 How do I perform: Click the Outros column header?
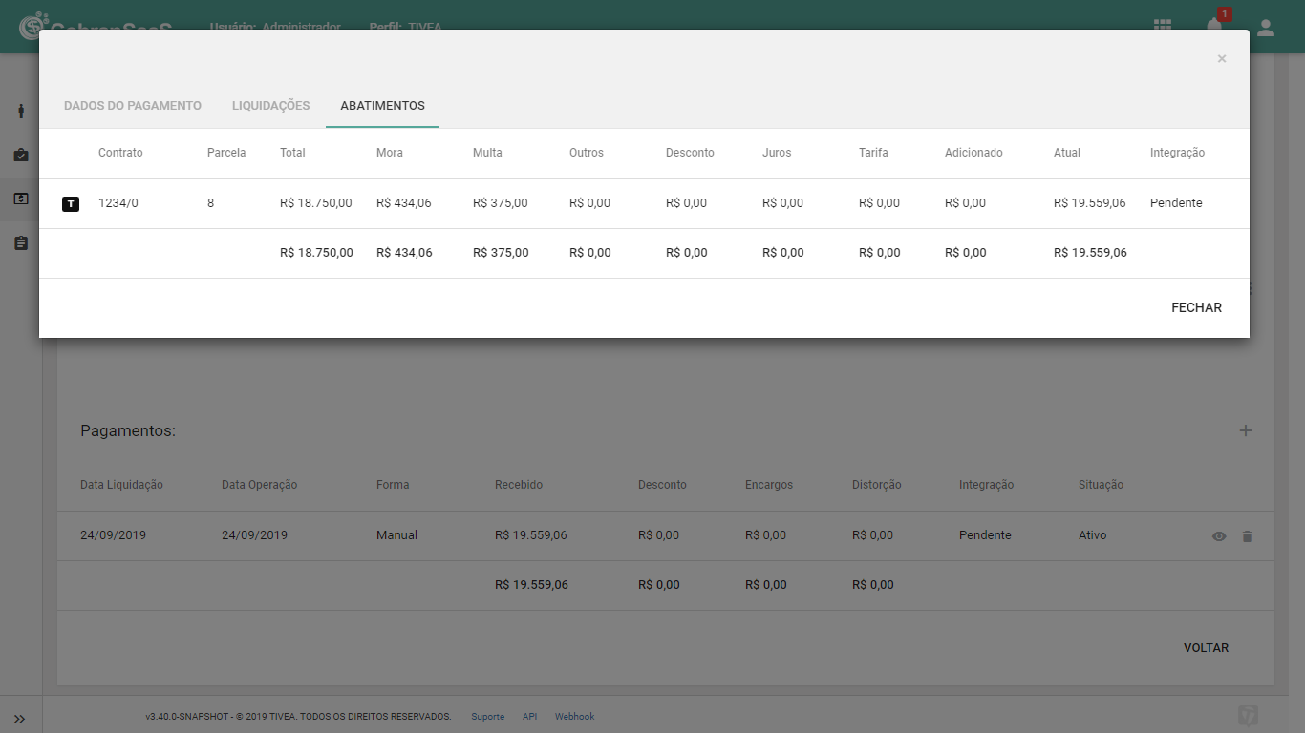[587, 153]
